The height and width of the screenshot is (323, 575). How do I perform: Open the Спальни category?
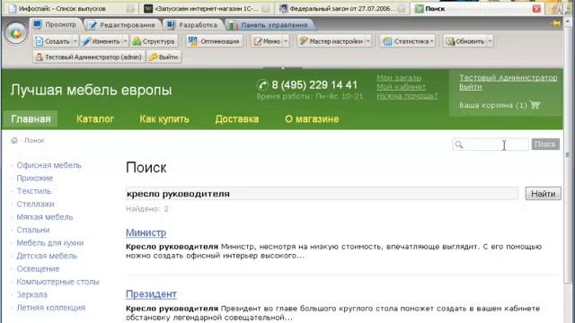tap(33, 230)
